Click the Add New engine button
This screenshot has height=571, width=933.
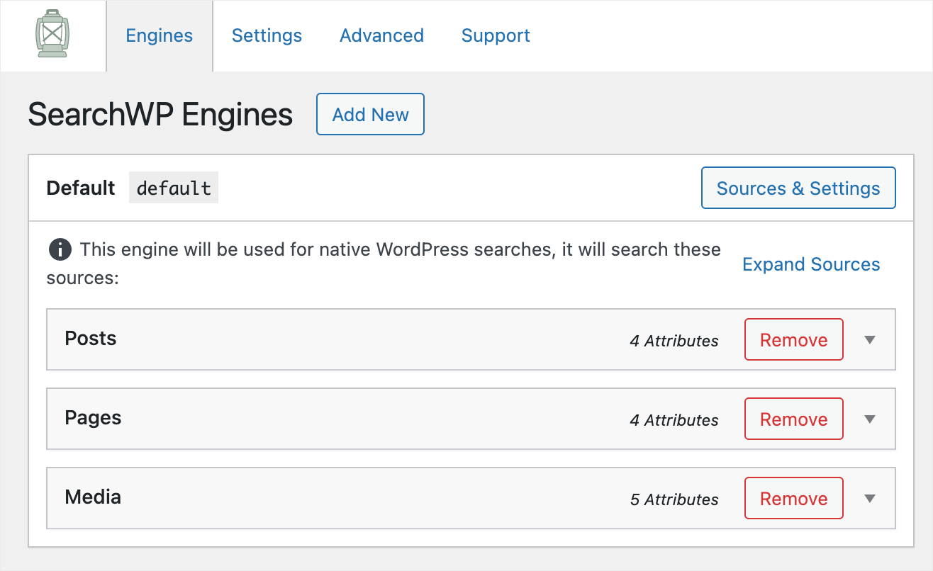[x=370, y=114]
